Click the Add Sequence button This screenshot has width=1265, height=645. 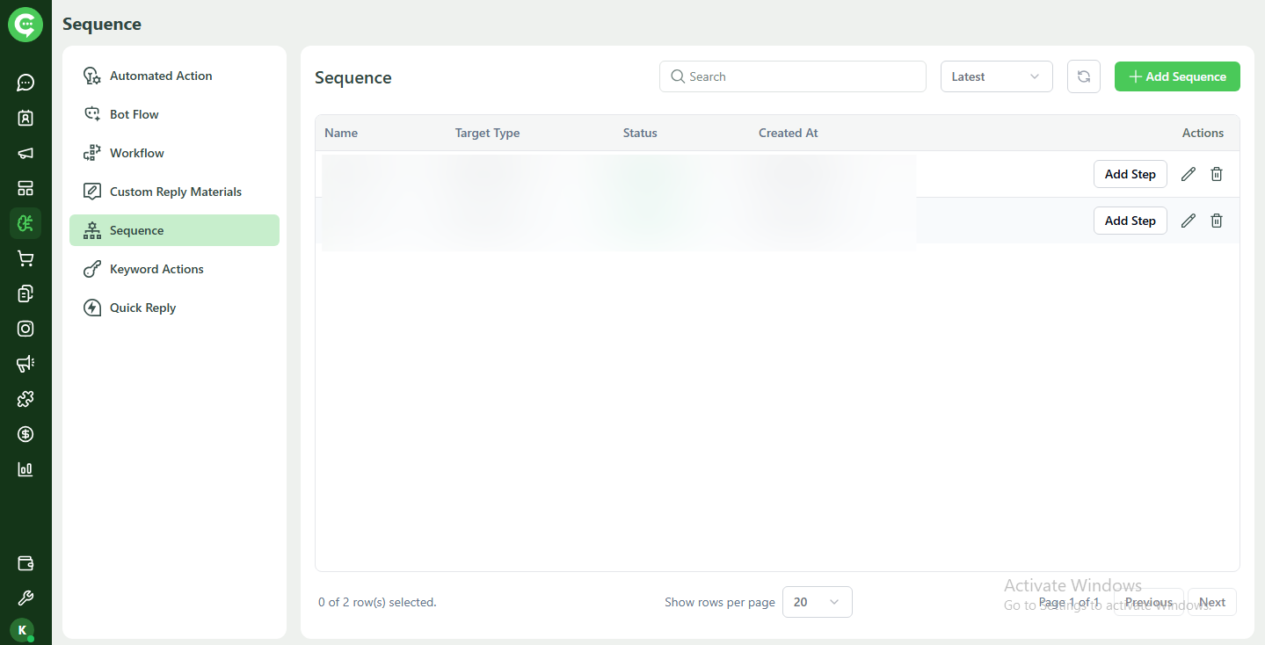pyautogui.click(x=1177, y=76)
